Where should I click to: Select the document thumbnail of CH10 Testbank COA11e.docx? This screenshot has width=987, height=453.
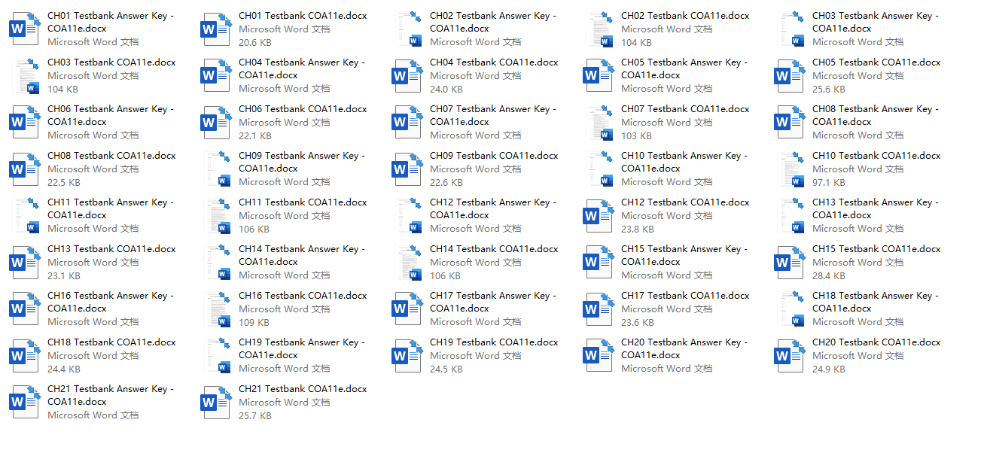click(x=791, y=169)
